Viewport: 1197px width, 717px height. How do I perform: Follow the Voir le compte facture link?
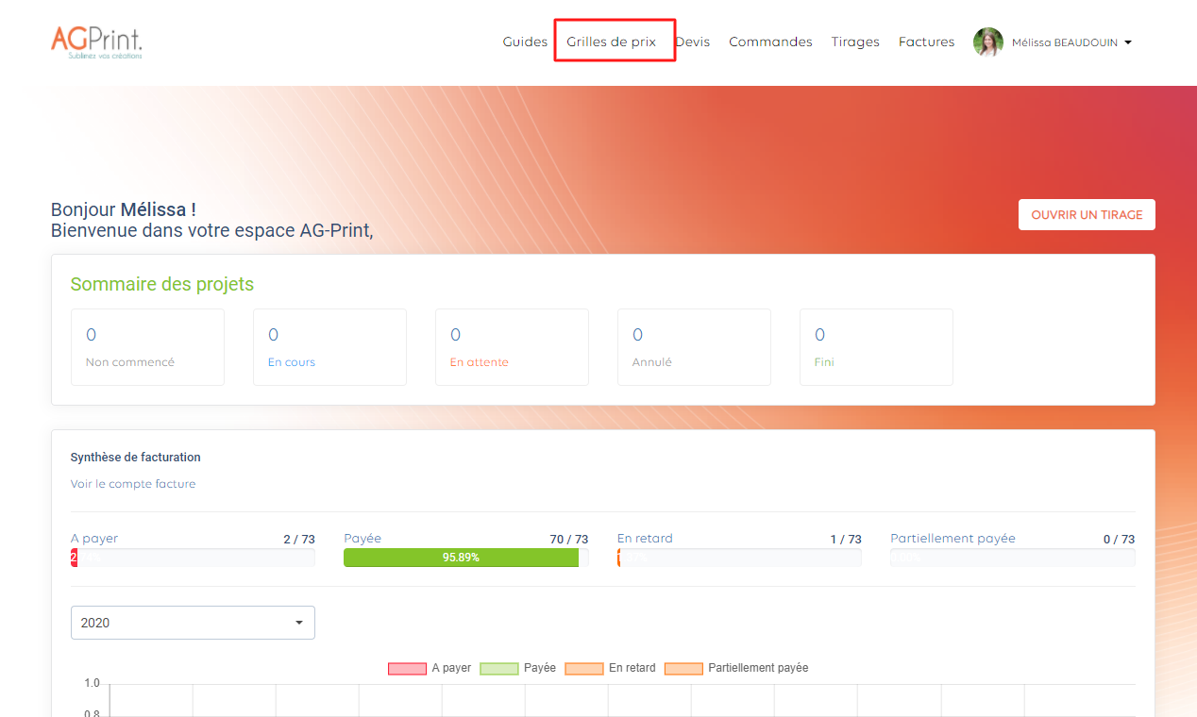(133, 484)
